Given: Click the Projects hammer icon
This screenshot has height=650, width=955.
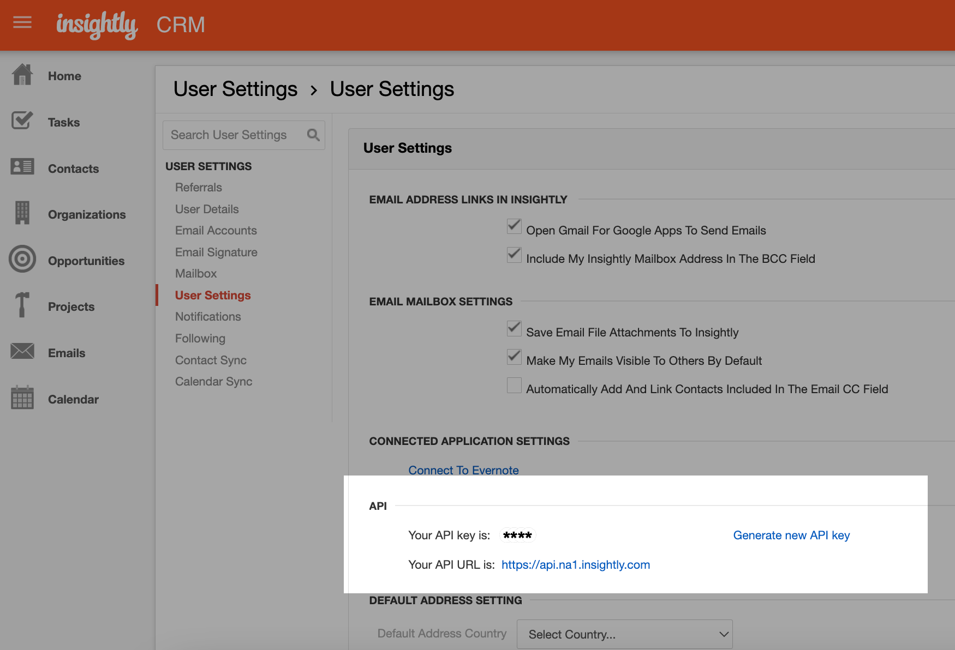Looking at the screenshot, I should point(22,305).
